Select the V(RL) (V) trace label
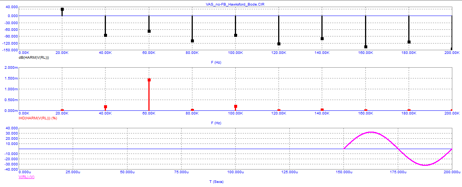This screenshot has height=187, width=462. click(26, 177)
